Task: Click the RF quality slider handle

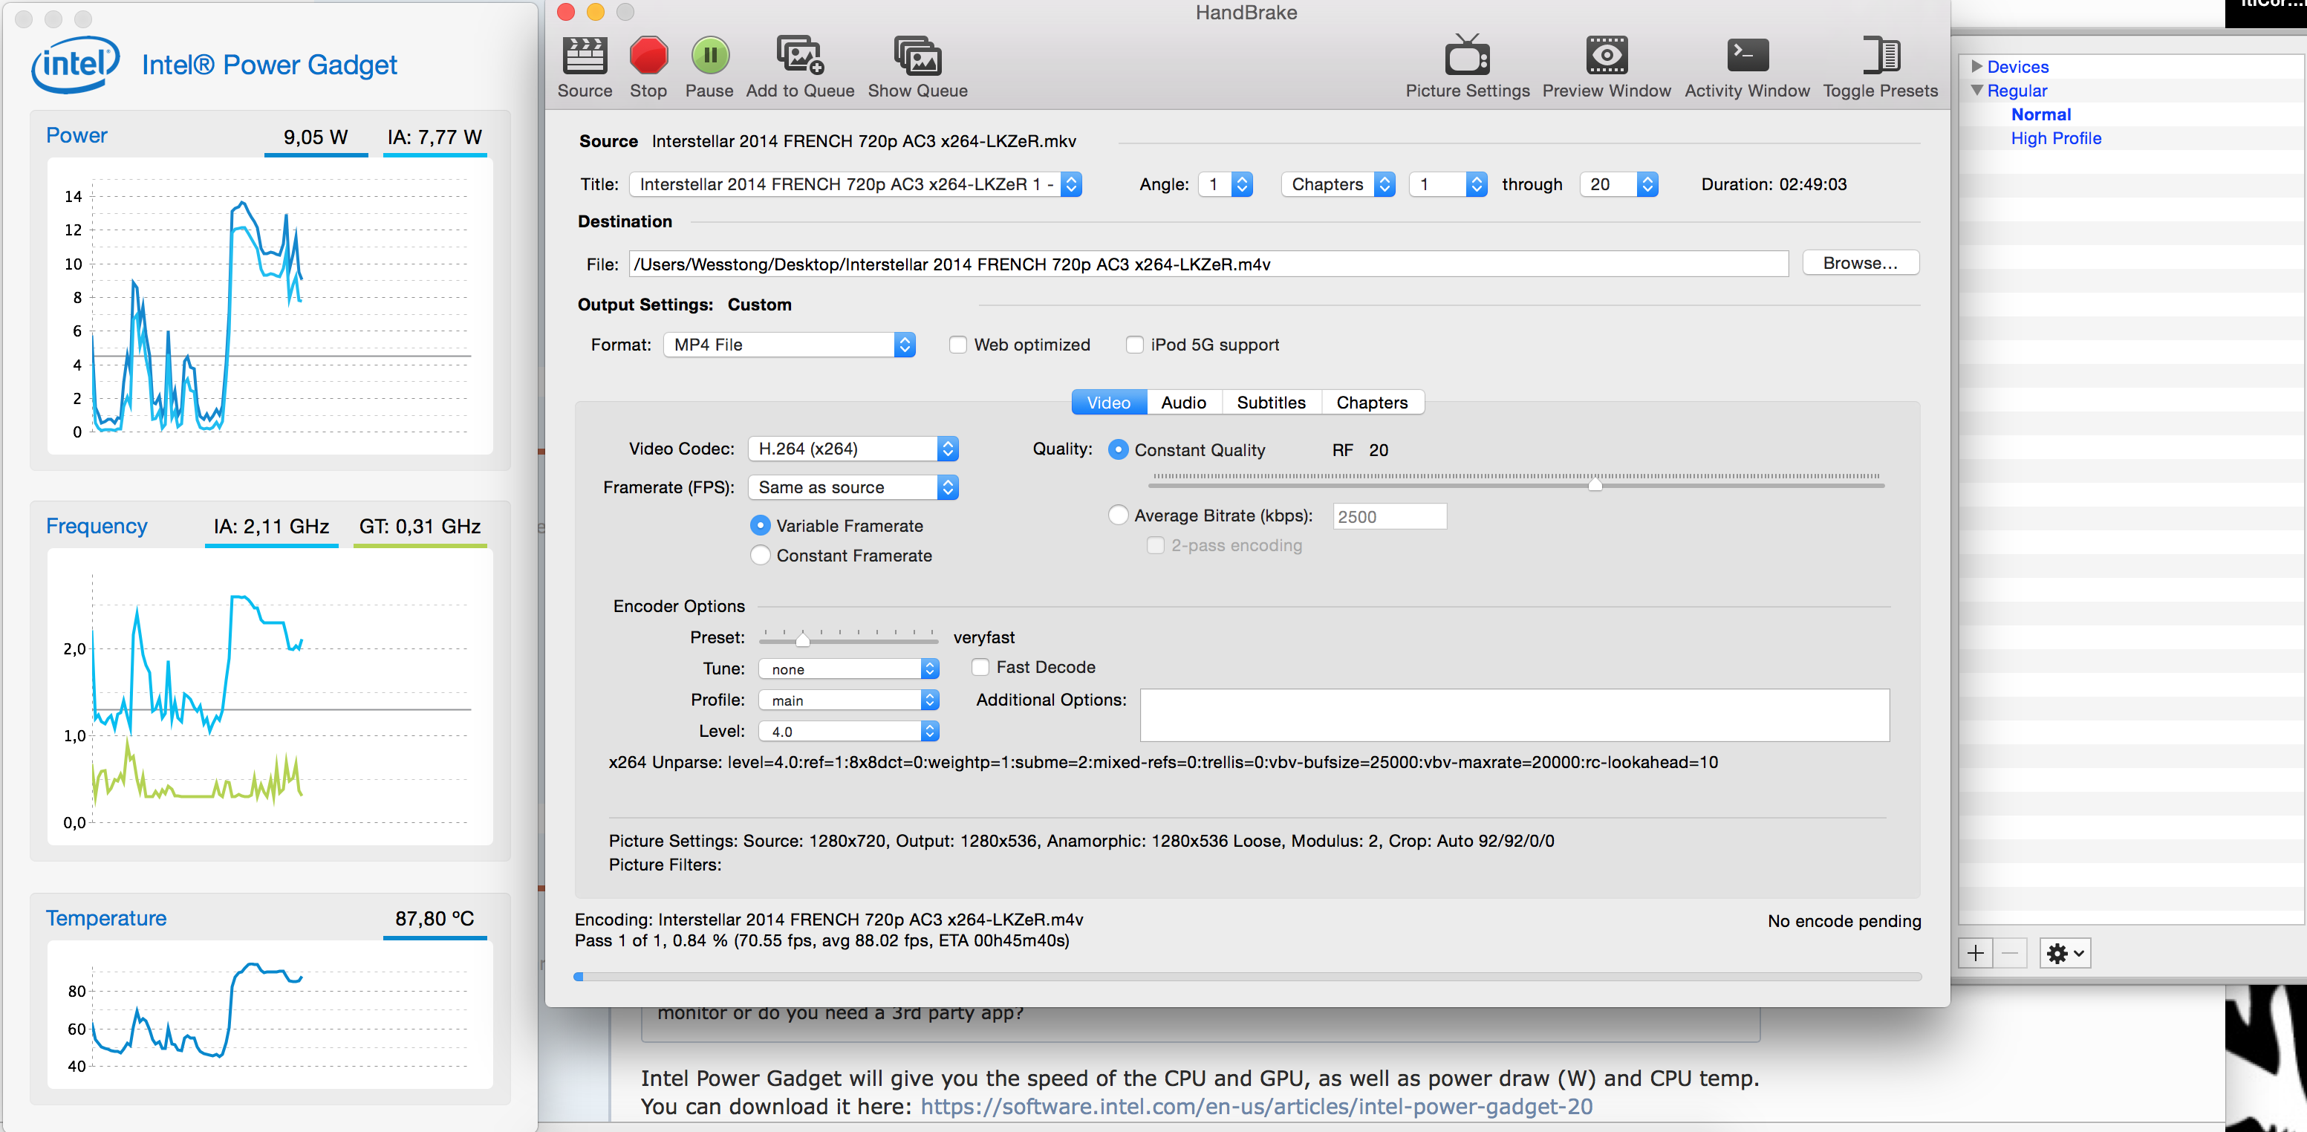Action: [x=1595, y=484]
